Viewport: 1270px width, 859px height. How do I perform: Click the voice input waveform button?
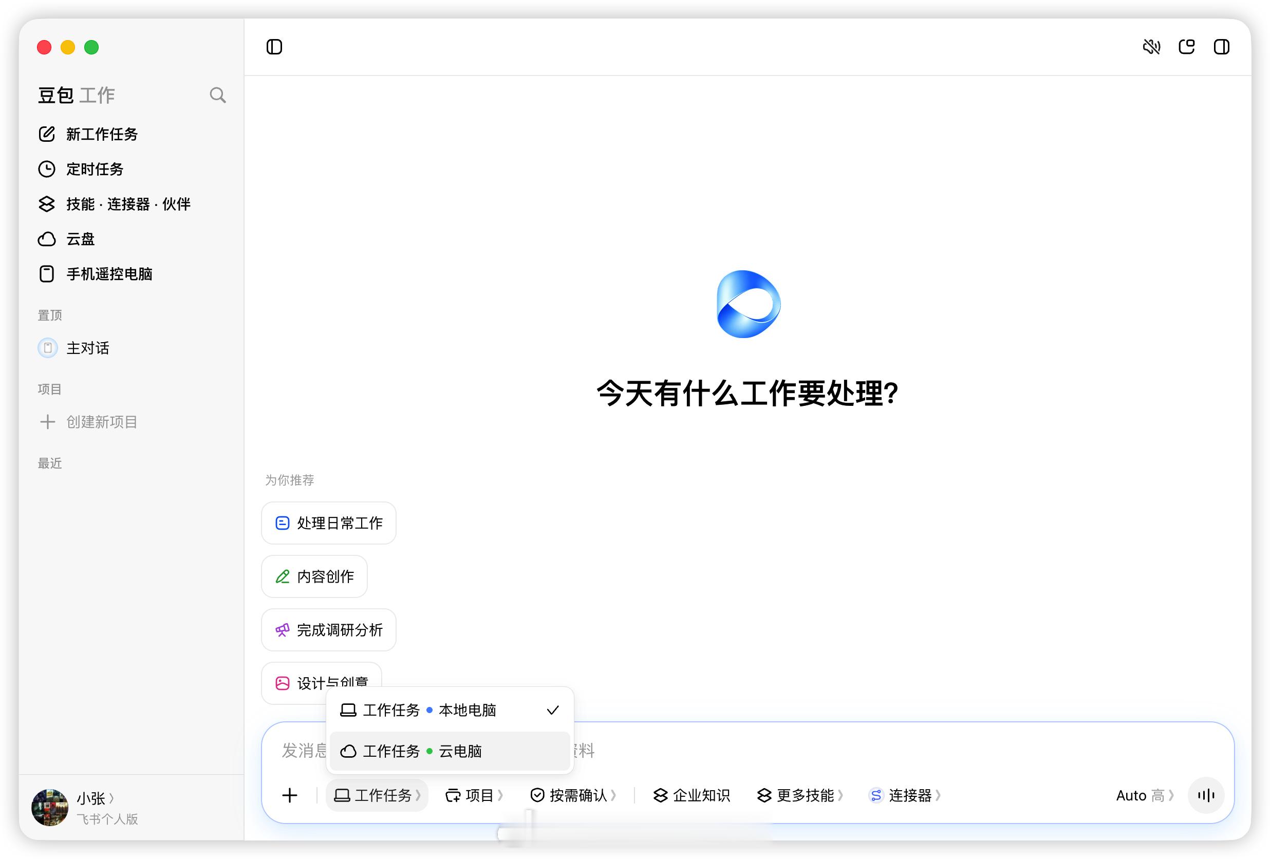click(x=1206, y=795)
